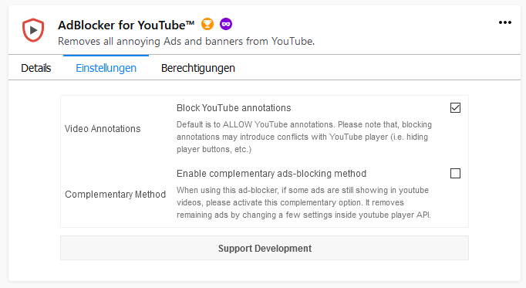Click the trademark symbol after YouTube title
This screenshot has width=526, height=288.
(x=191, y=23)
